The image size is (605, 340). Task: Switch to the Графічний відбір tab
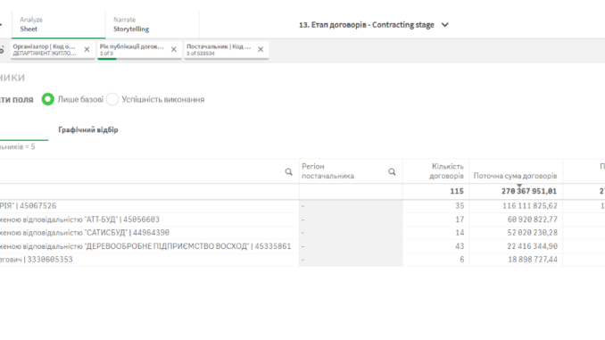tap(88, 129)
